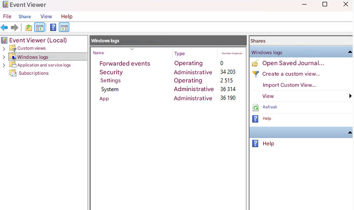The width and height of the screenshot is (354, 210).
Task: Expand the Windows logs tree node
Action: tap(4, 57)
